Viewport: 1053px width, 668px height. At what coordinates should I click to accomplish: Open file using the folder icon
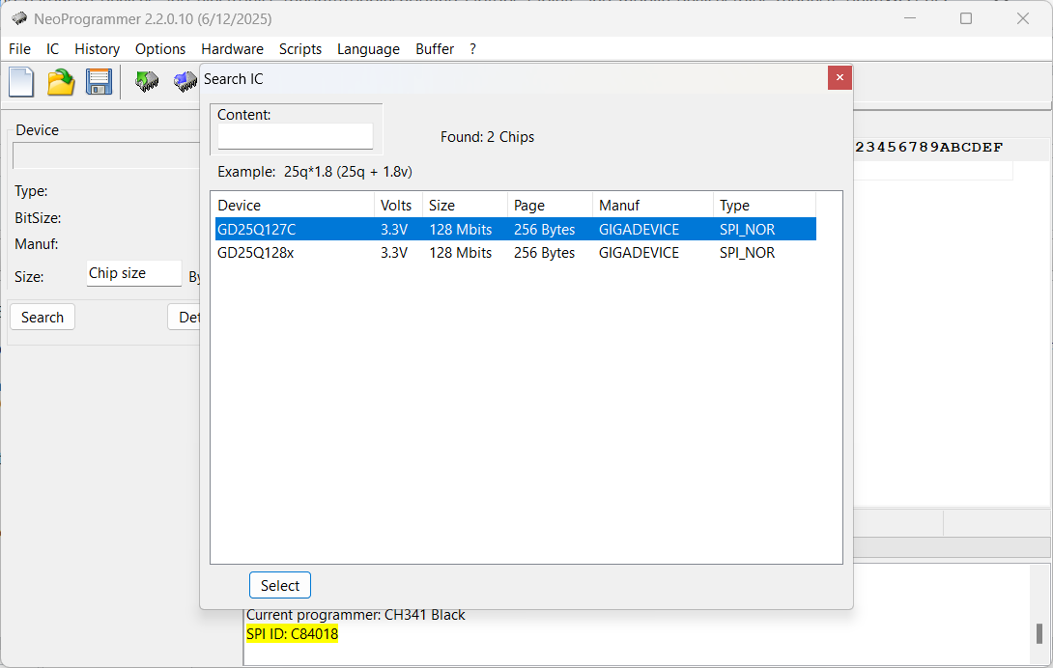(61, 82)
